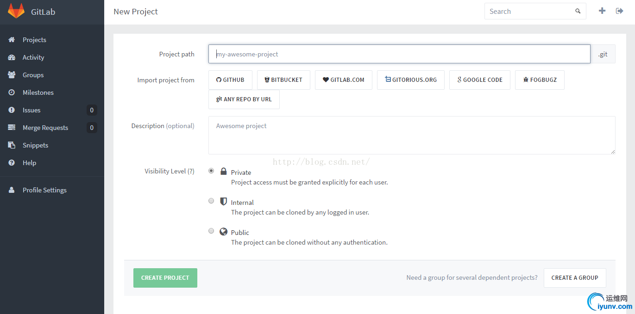Open Snippets in the sidebar
Image resolution: width=635 pixels, height=314 pixels.
[x=52, y=145]
